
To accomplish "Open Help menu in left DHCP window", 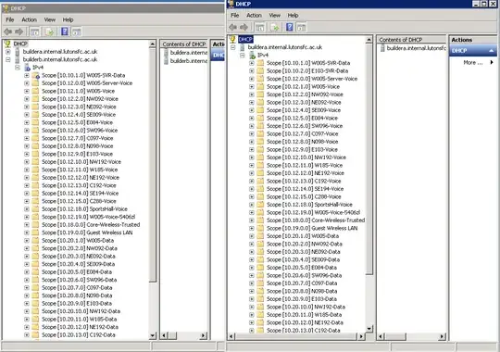I will (68, 19).
